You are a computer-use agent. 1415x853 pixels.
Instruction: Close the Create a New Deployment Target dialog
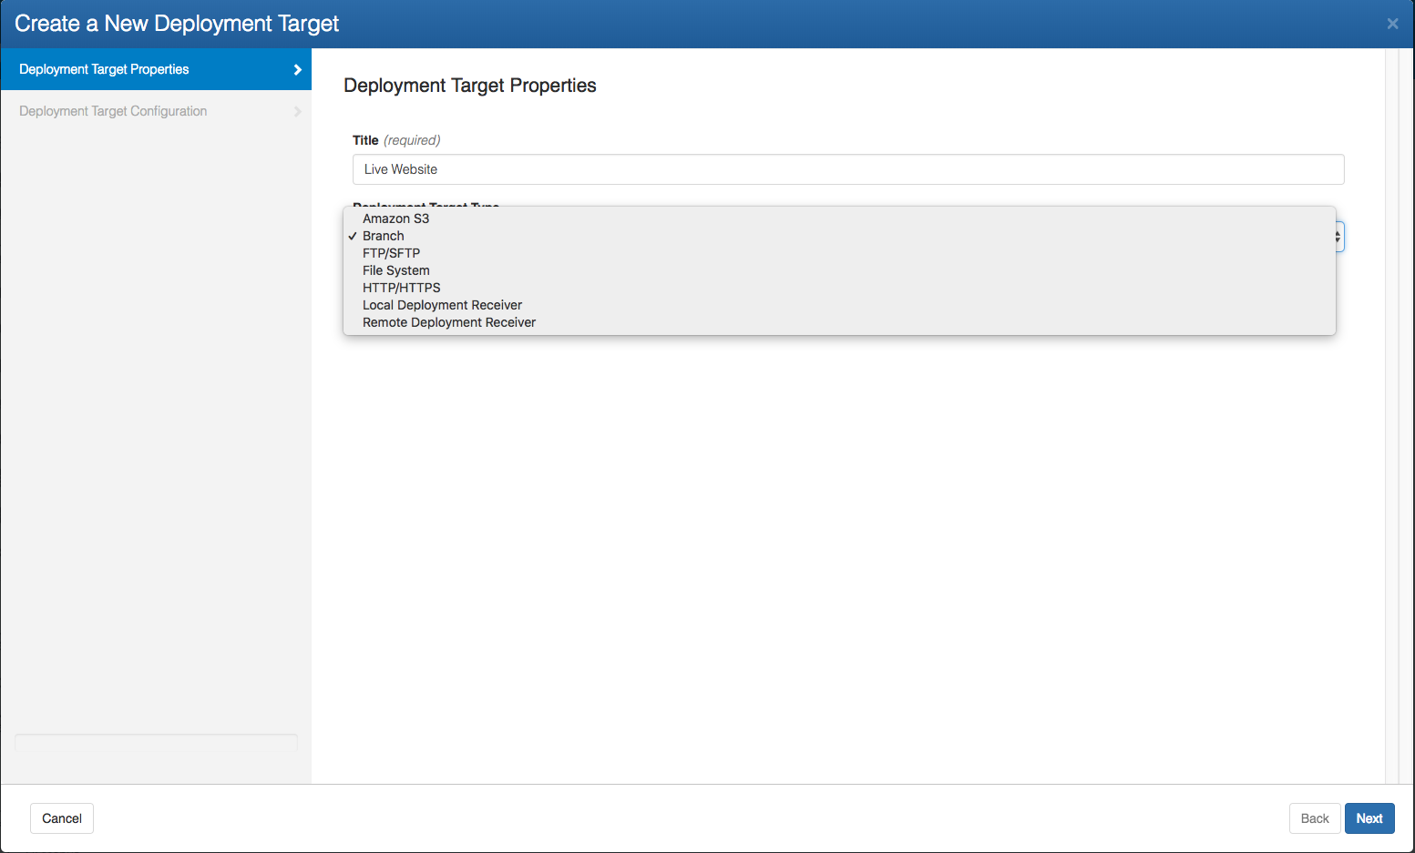(x=1391, y=24)
